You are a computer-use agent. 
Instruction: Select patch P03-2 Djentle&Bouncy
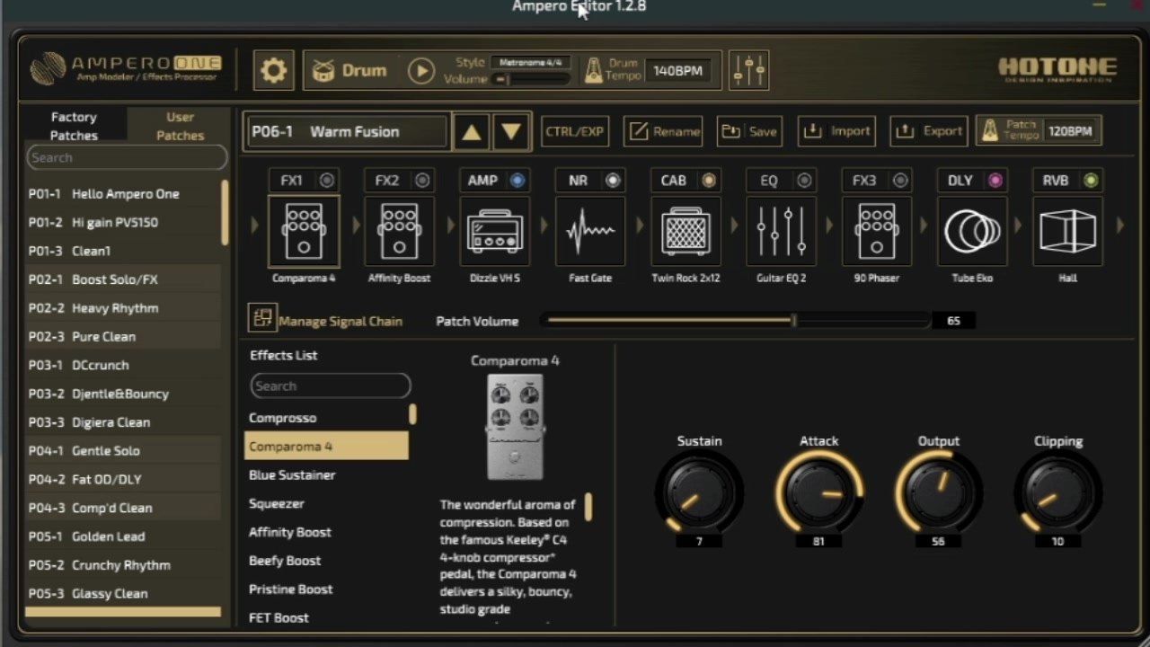[x=123, y=394]
